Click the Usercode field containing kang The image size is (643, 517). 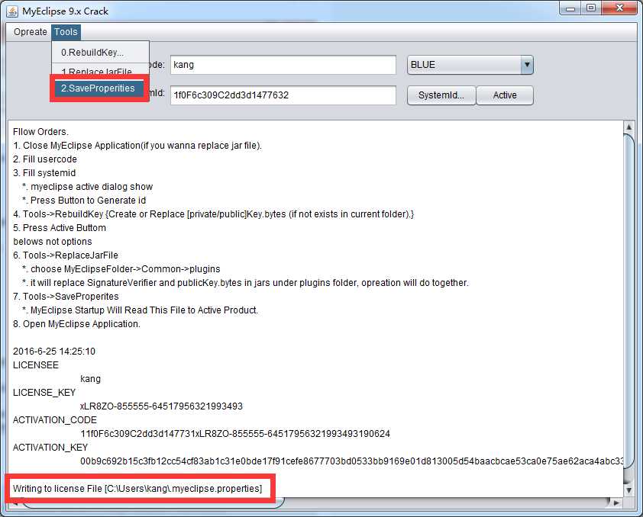click(x=283, y=65)
